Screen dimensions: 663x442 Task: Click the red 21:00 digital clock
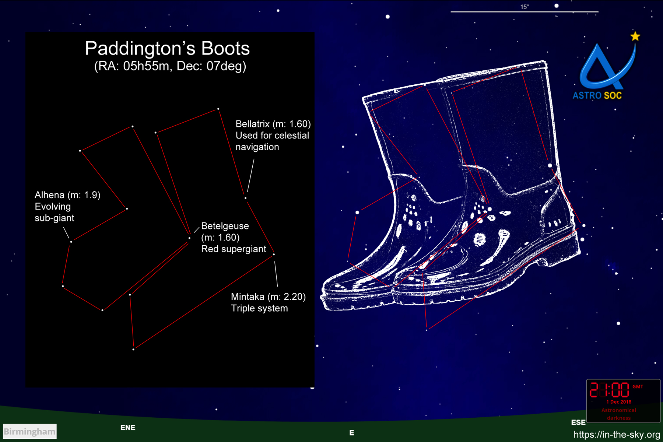(610, 390)
